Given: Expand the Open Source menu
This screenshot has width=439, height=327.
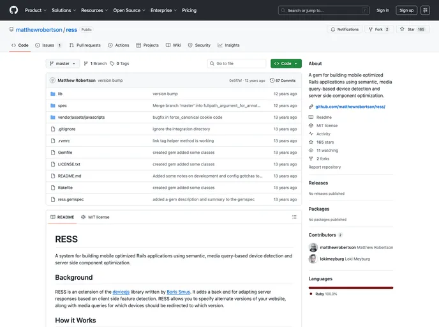Looking at the screenshot, I should click(129, 10).
